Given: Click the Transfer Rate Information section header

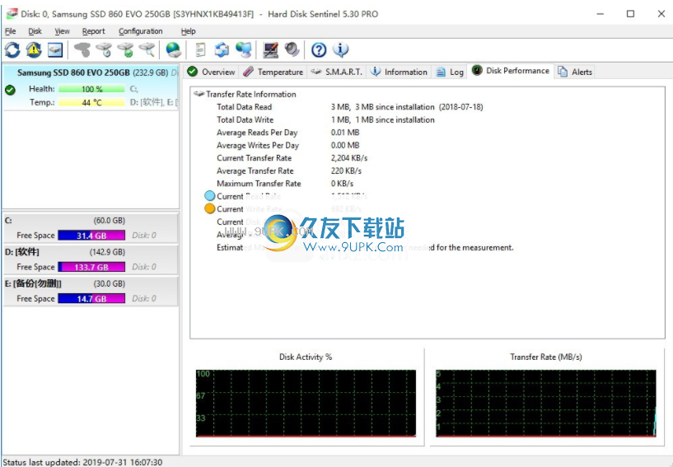Looking at the screenshot, I should (x=251, y=94).
